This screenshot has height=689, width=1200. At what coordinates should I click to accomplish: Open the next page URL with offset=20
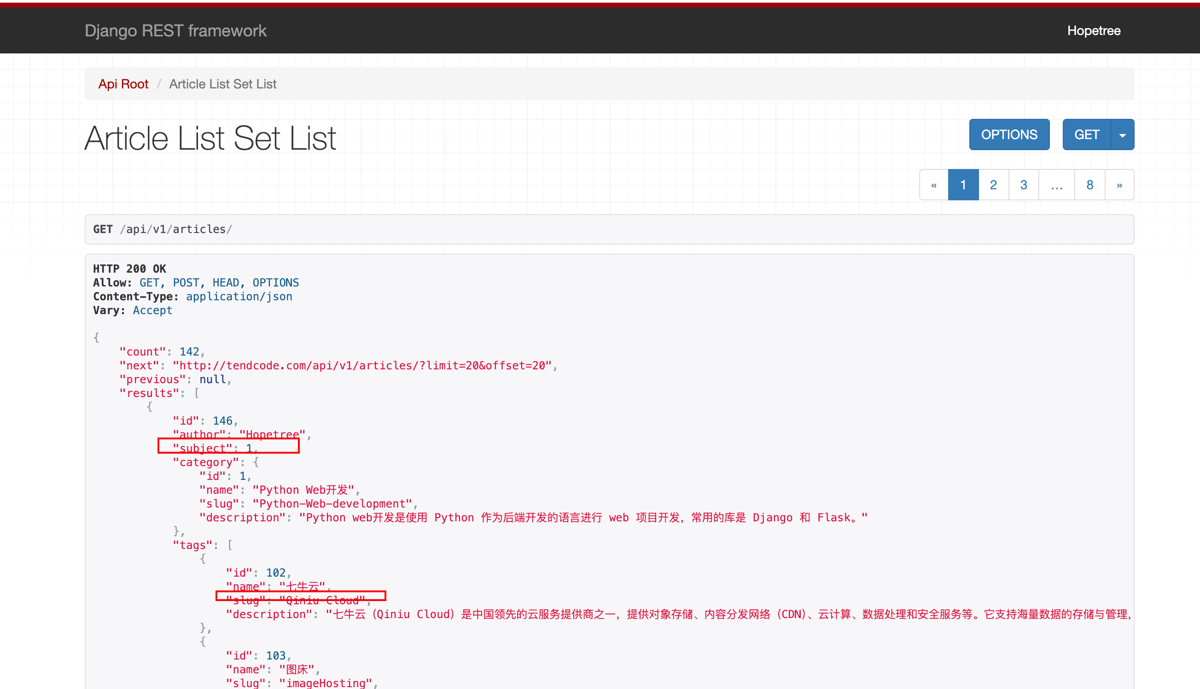pos(362,365)
